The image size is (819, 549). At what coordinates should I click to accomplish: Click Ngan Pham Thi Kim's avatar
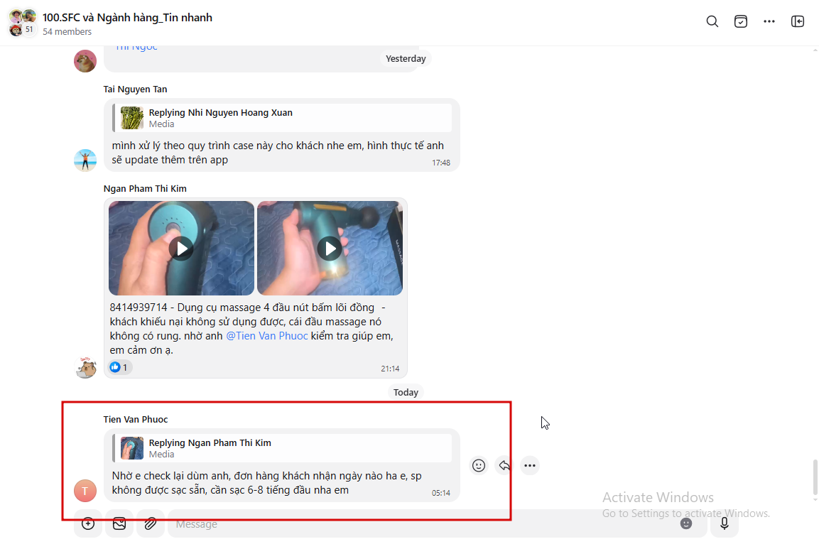85,367
